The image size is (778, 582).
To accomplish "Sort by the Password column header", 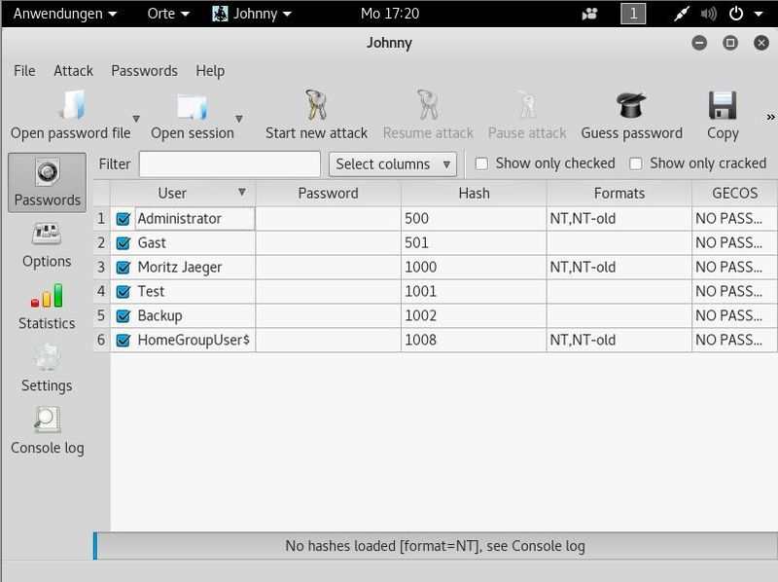I will (x=328, y=193).
